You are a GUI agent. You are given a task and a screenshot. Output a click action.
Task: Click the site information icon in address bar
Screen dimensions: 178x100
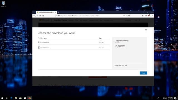pos(57,16)
